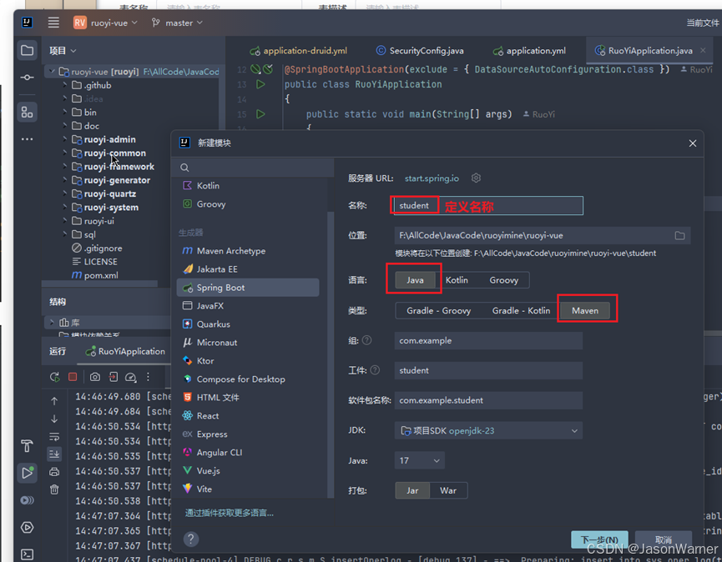Open more run toolbar options
722x562 pixels.
tap(148, 377)
